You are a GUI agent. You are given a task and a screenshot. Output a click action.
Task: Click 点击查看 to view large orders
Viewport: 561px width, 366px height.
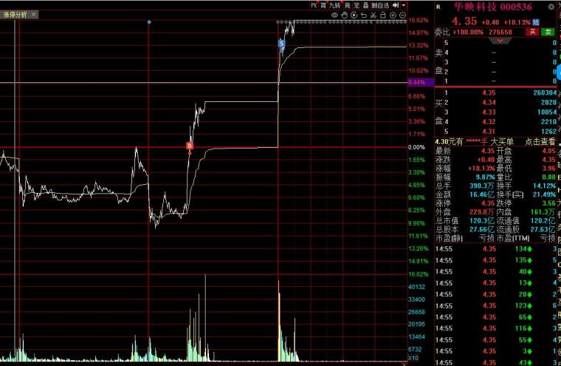pos(540,142)
